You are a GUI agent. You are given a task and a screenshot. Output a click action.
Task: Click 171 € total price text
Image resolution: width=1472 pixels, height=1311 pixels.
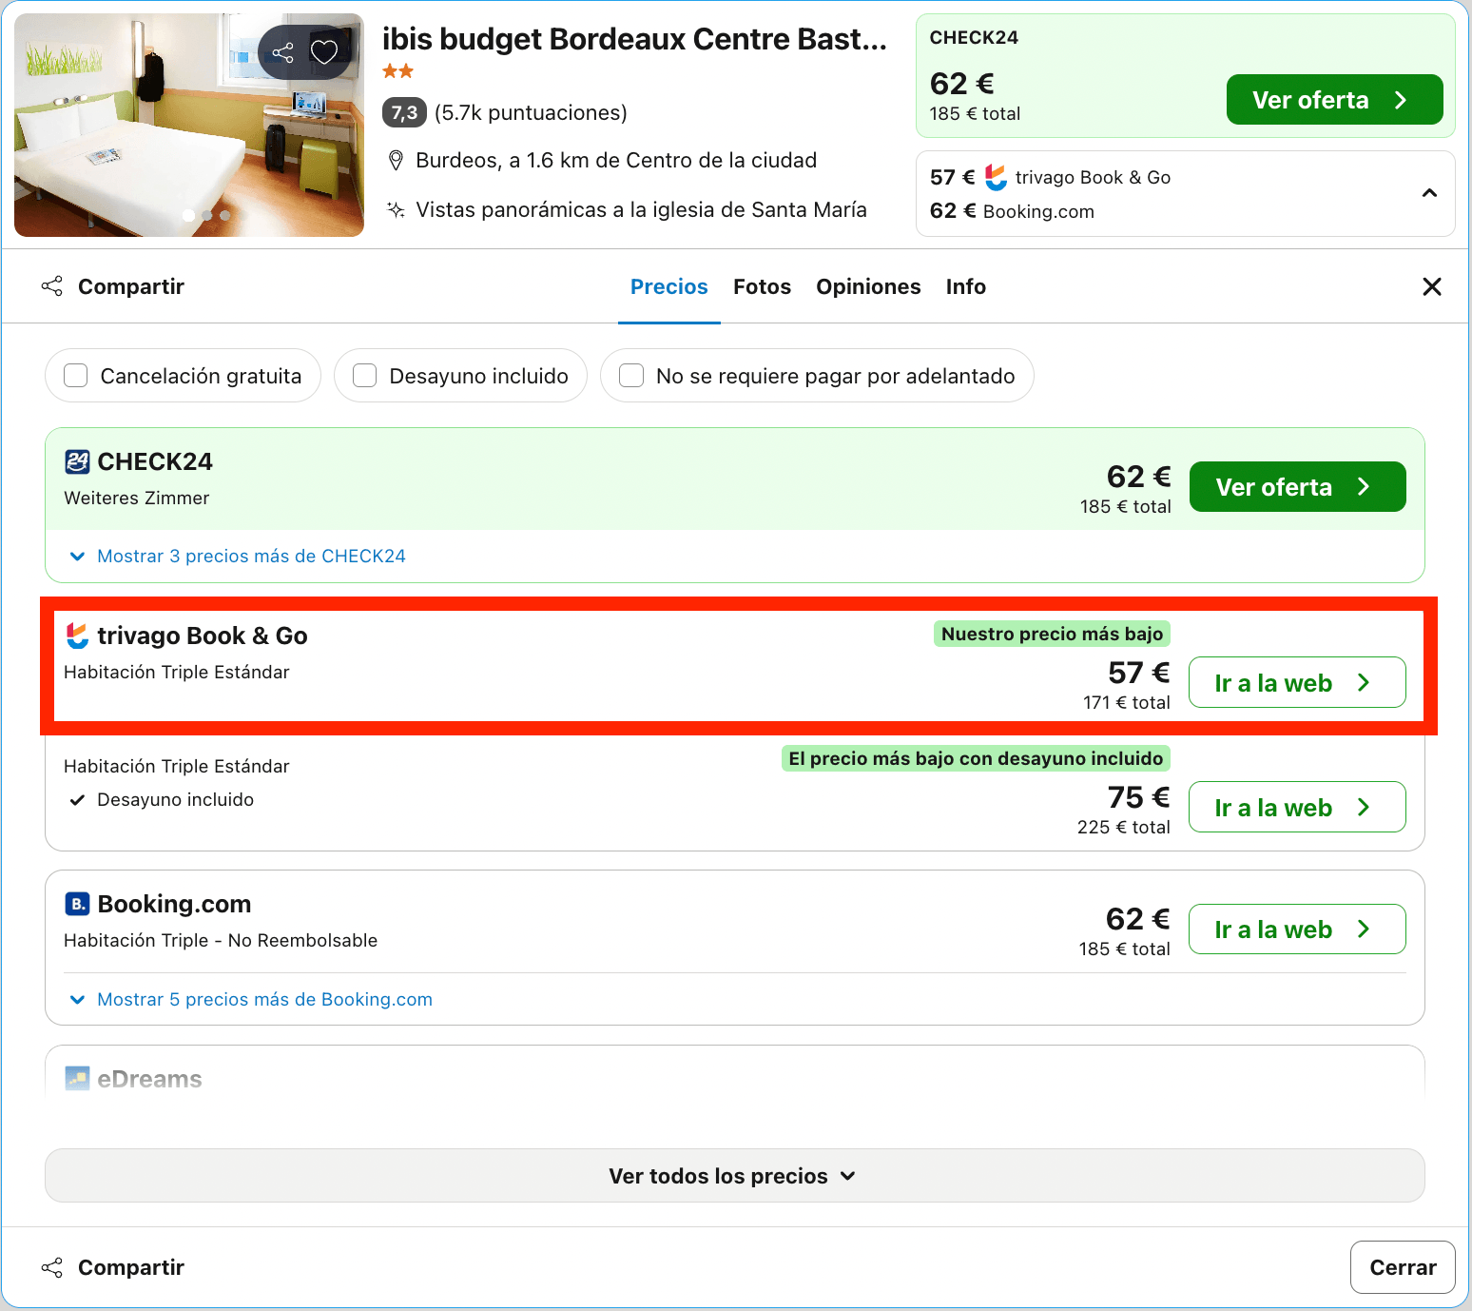point(1127,702)
